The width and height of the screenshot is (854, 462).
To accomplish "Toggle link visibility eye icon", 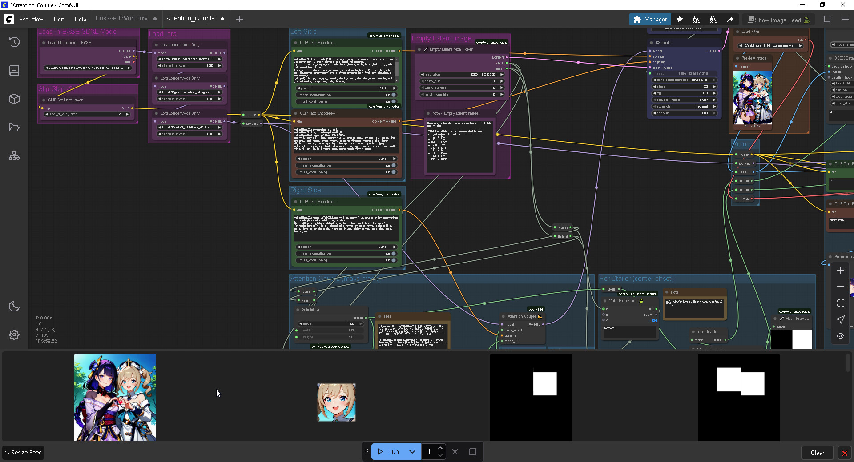I will tap(841, 336).
